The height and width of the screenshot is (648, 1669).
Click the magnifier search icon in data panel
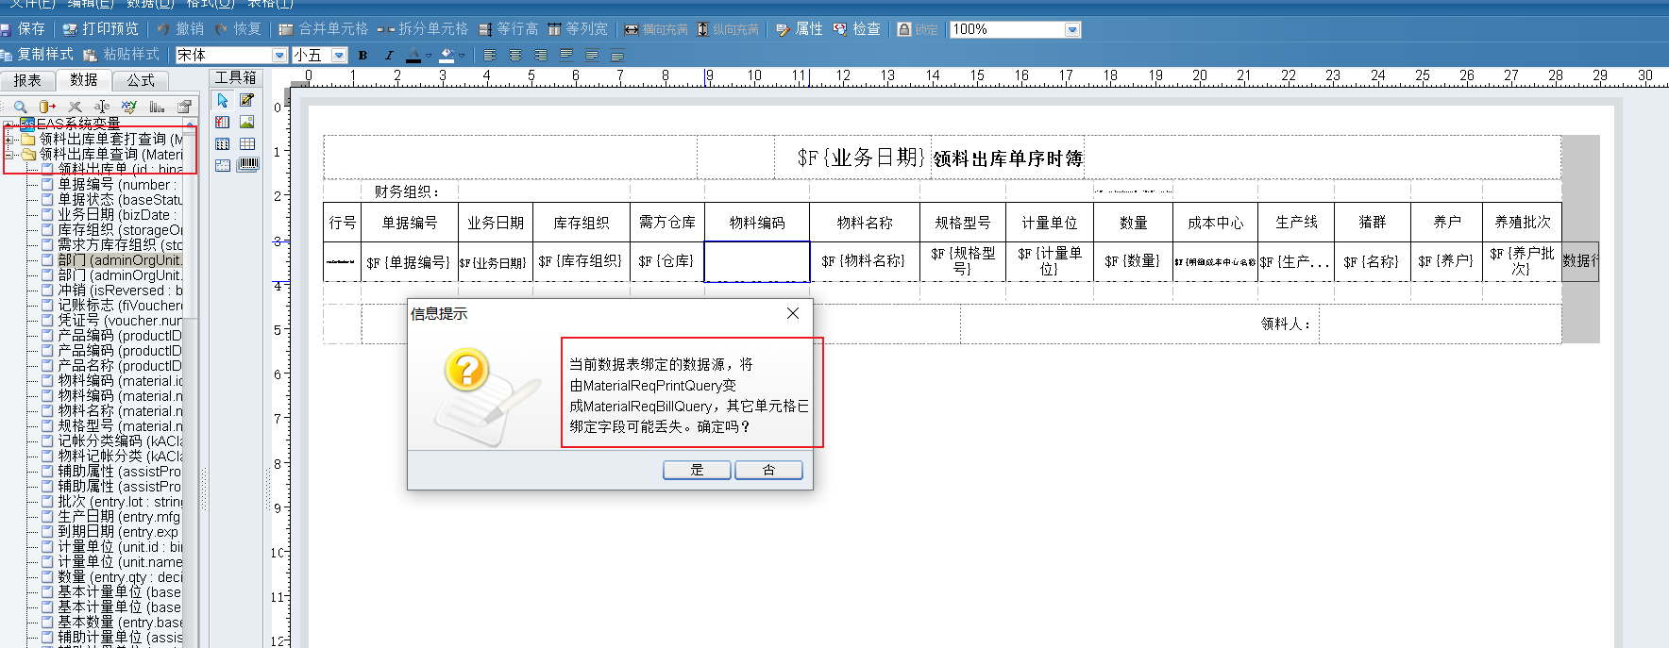click(20, 107)
